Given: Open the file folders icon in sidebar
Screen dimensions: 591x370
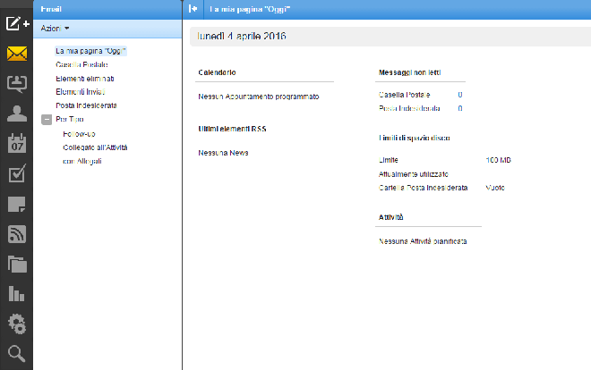Looking at the screenshot, I should point(16,264).
